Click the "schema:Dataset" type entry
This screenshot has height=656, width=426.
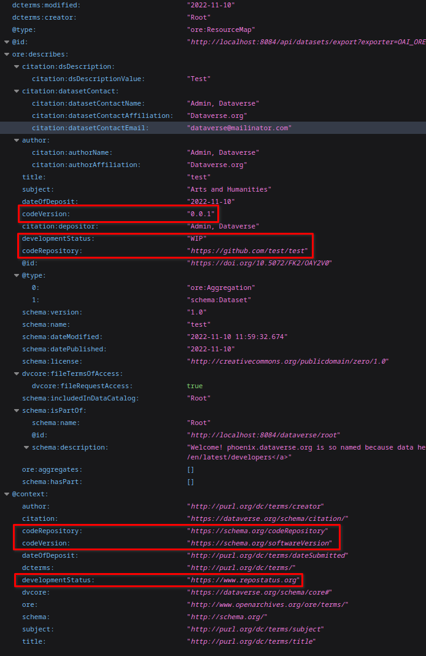point(219,300)
